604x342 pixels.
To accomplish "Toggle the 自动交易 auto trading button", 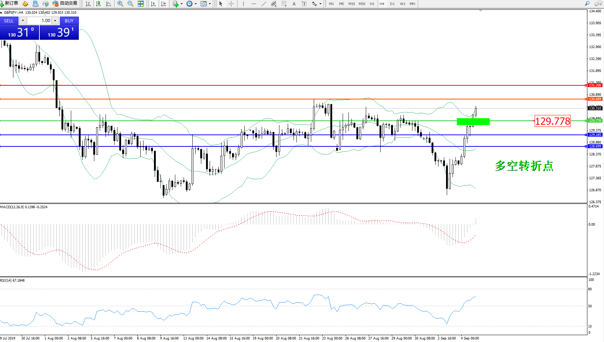I will coord(65,3).
